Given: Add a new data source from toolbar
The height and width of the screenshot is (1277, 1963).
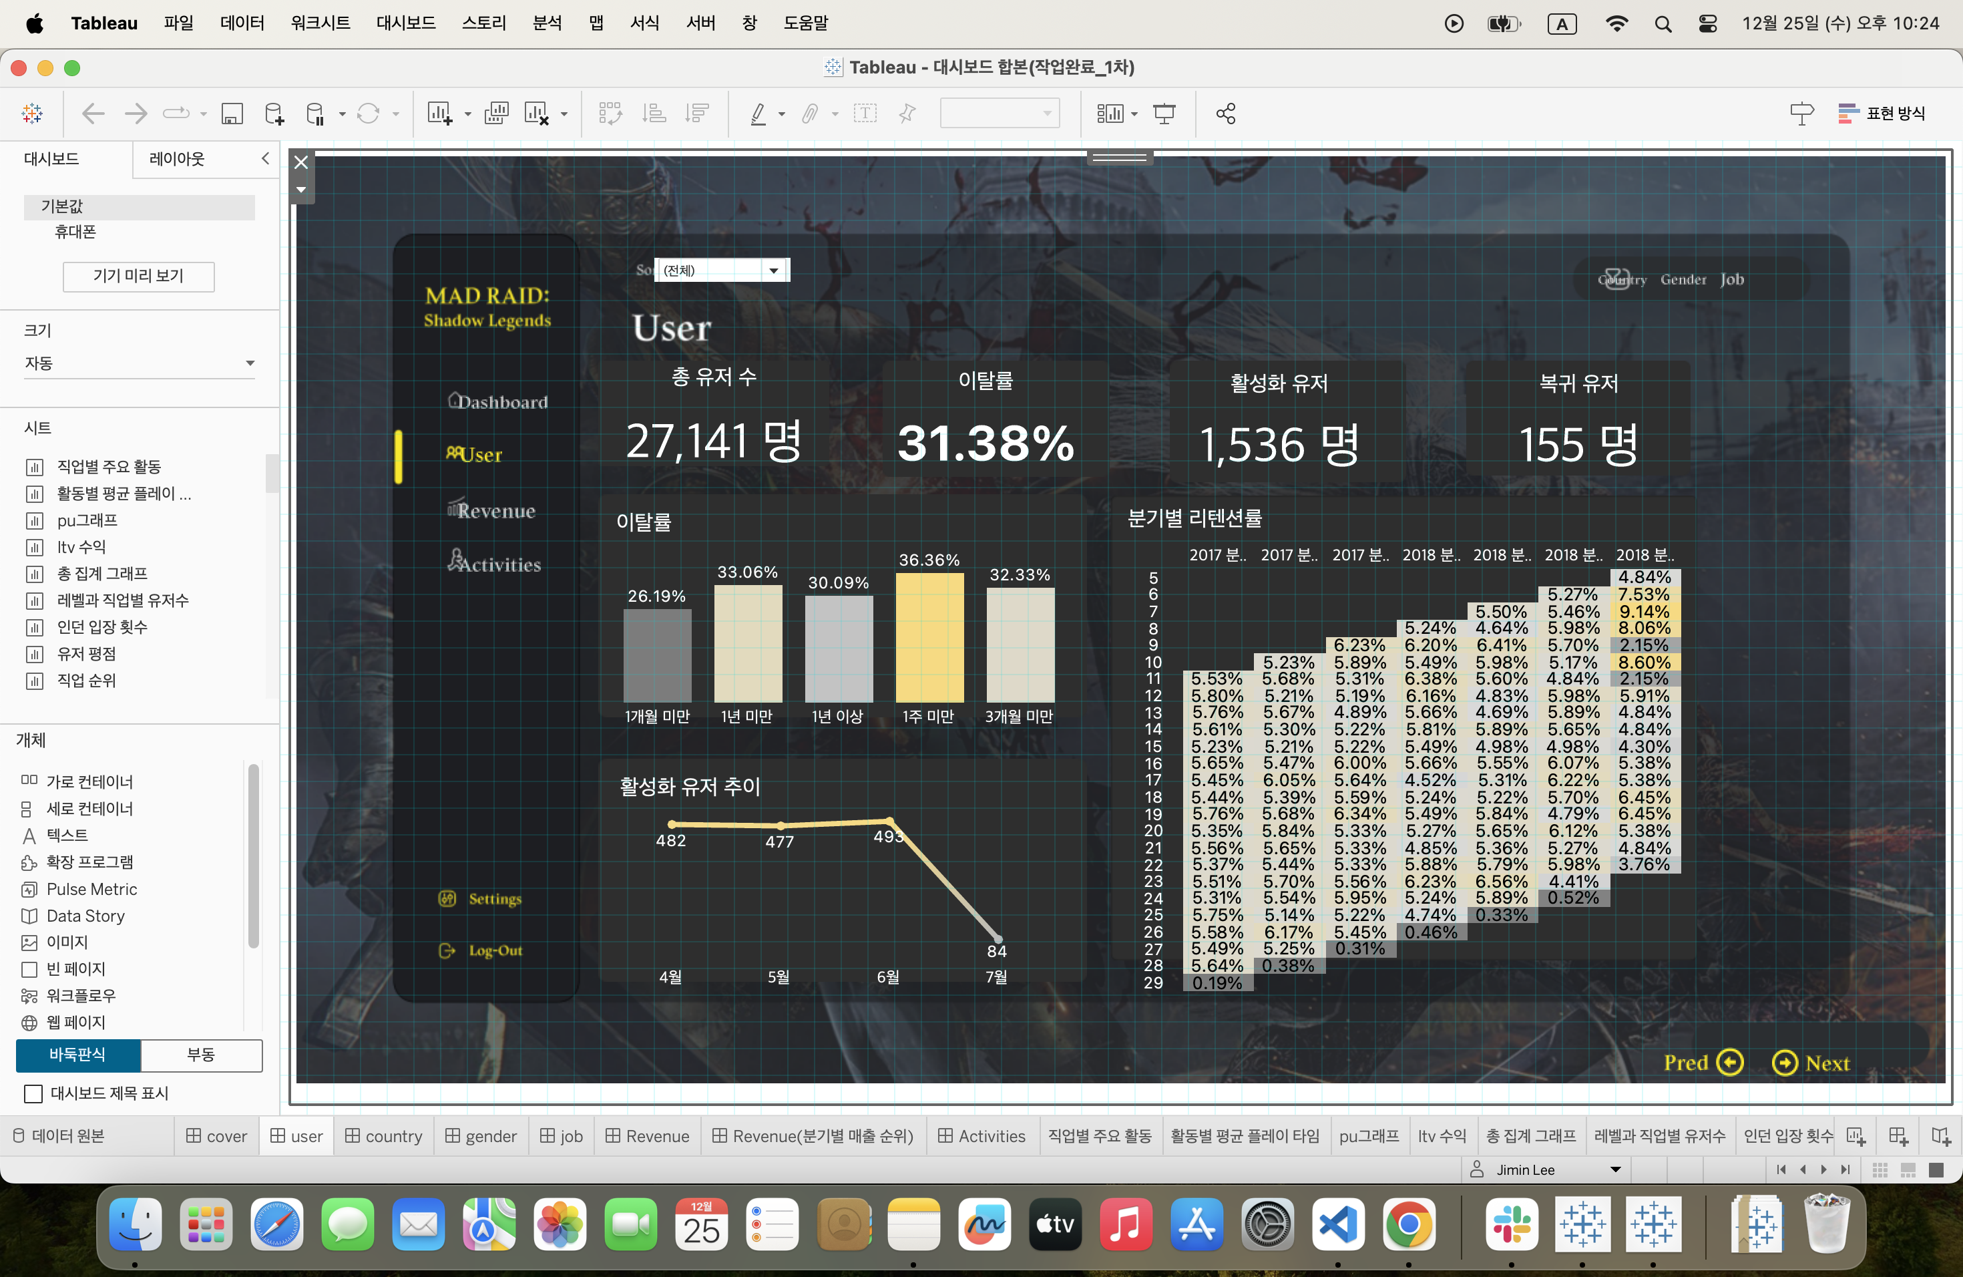Looking at the screenshot, I should click(x=274, y=114).
